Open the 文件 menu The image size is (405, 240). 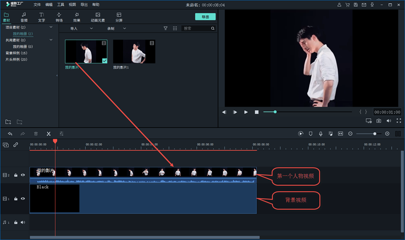tap(37, 4)
